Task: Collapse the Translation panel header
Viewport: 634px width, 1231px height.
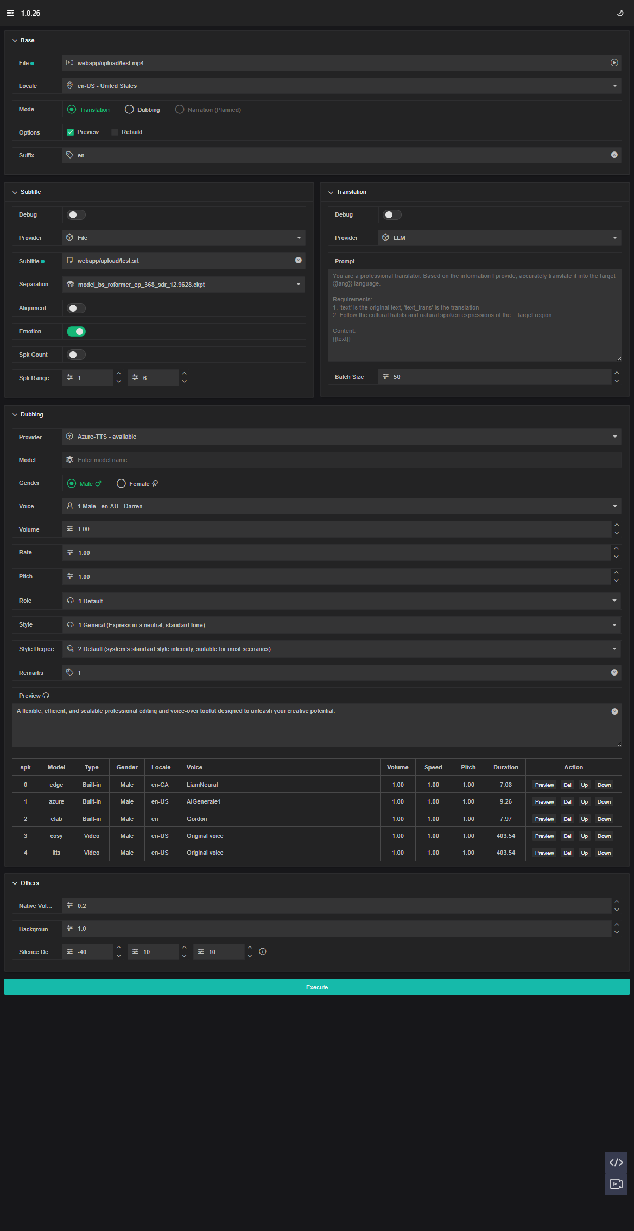Action: [331, 192]
